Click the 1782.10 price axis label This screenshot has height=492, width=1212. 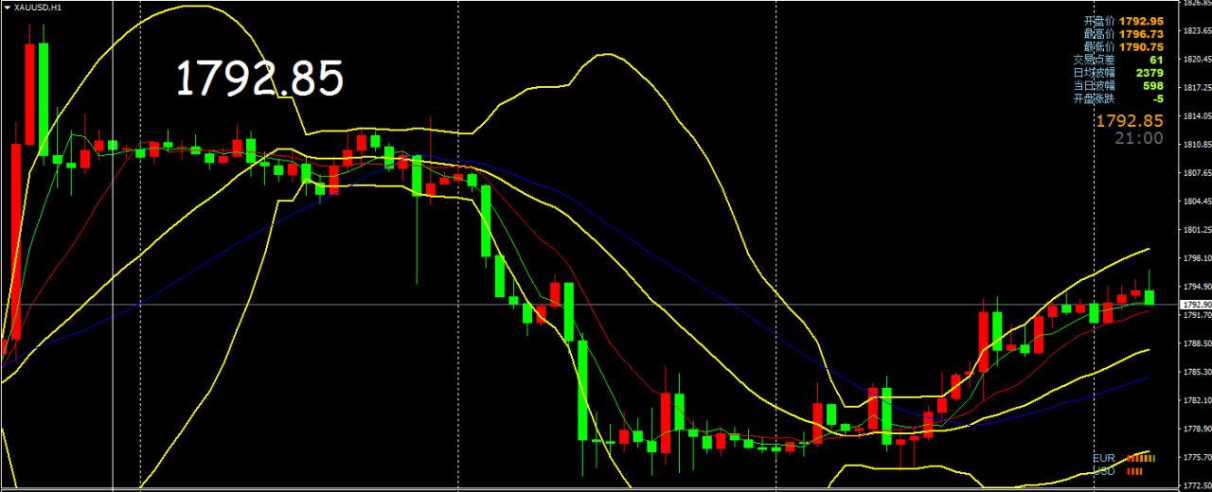[x=1196, y=400]
